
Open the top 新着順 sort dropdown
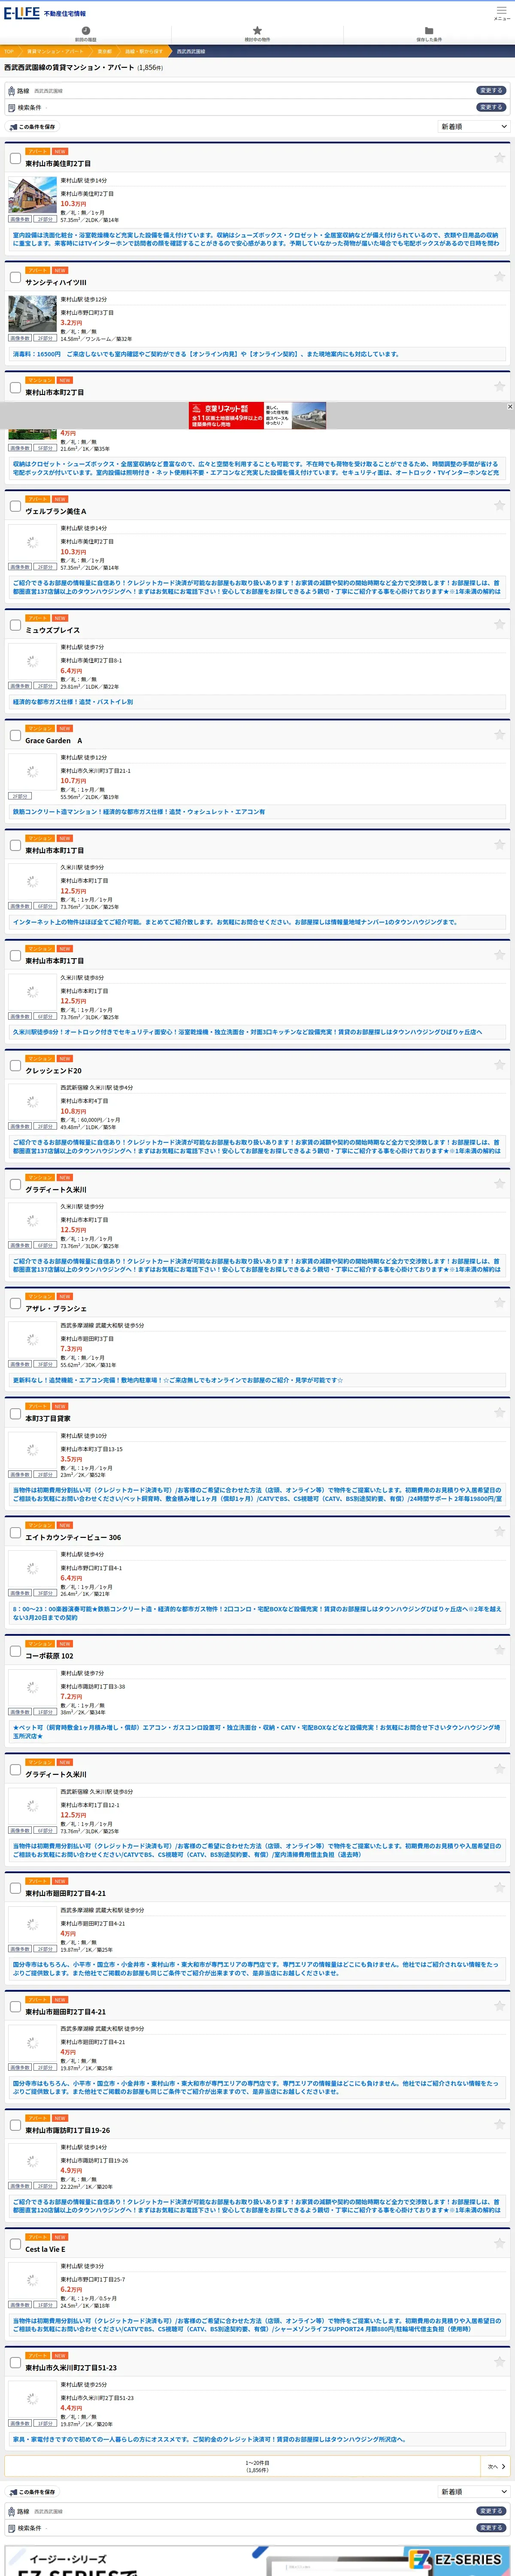pos(474,127)
